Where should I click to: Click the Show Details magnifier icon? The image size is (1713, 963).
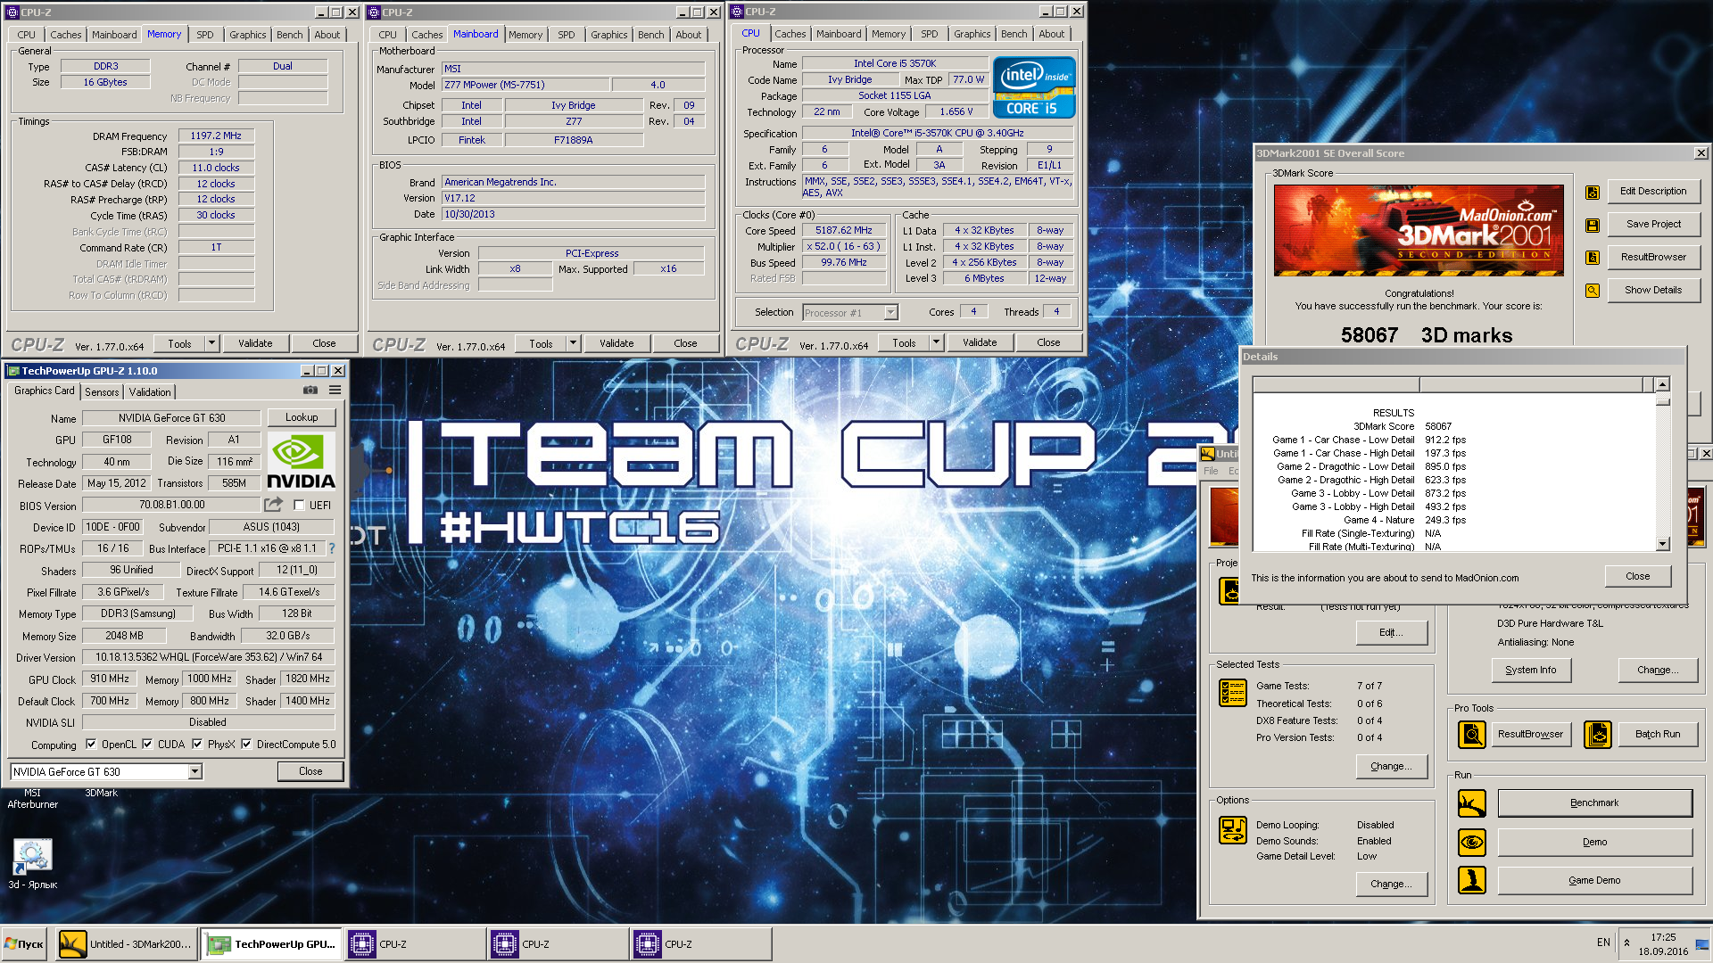coord(1593,291)
